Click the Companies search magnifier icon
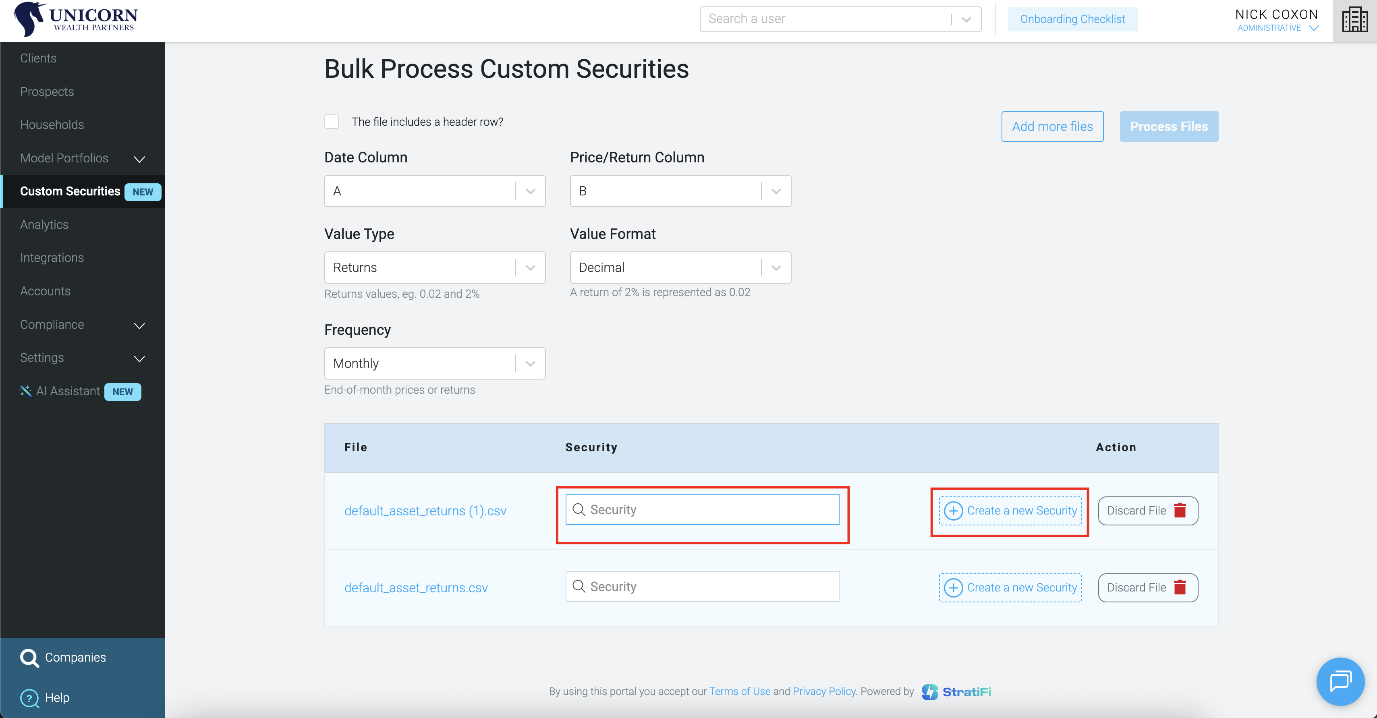Image resolution: width=1377 pixels, height=718 pixels. point(29,658)
